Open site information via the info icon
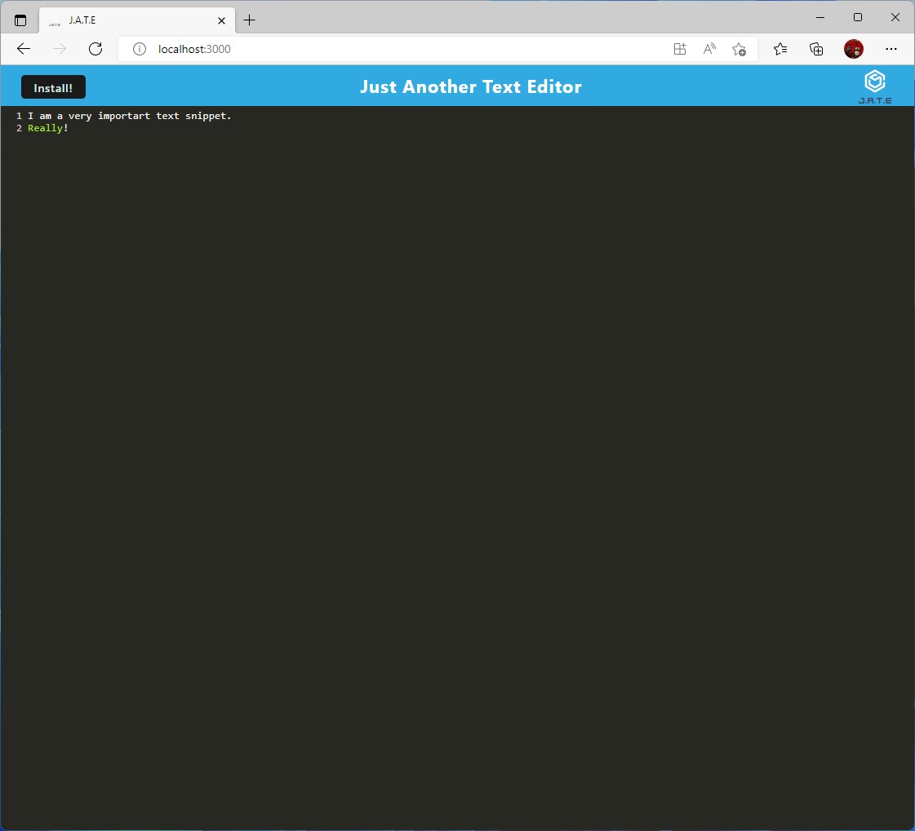 140,49
